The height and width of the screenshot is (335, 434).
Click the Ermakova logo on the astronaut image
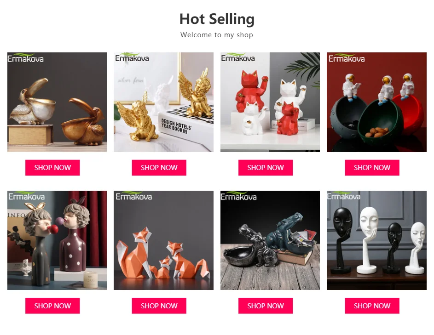pyautogui.click(x=347, y=58)
